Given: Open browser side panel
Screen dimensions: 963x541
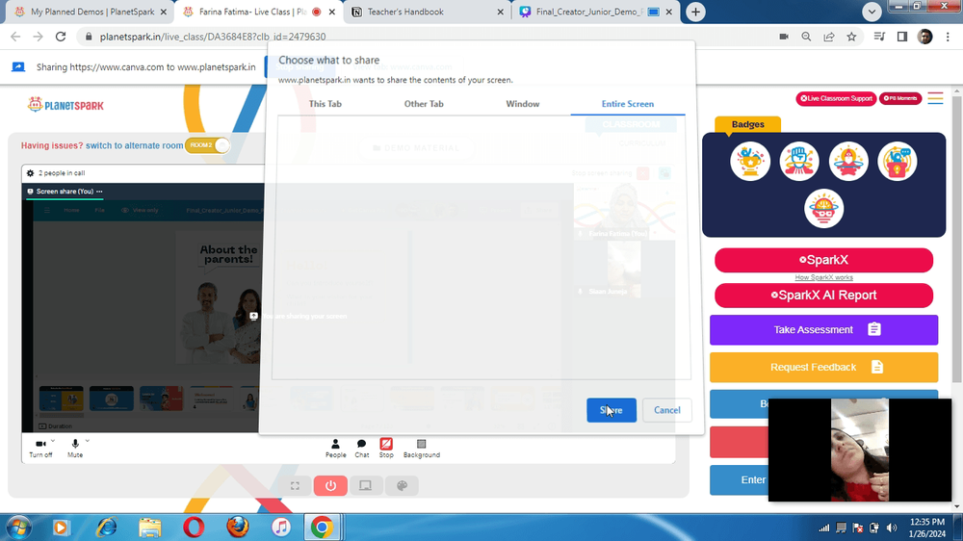Looking at the screenshot, I should click(902, 37).
